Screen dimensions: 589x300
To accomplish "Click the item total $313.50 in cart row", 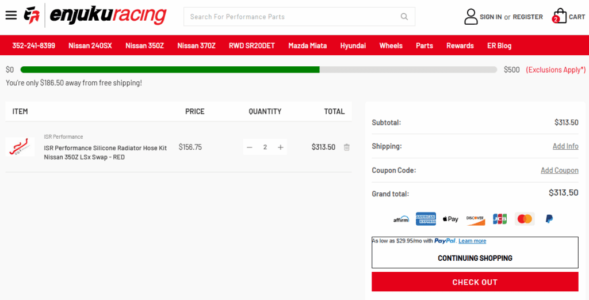I will coord(323,147).
